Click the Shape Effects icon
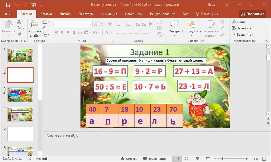Viewport: 271px width, 162px height. pyautogui.click(x=222, y=34)
